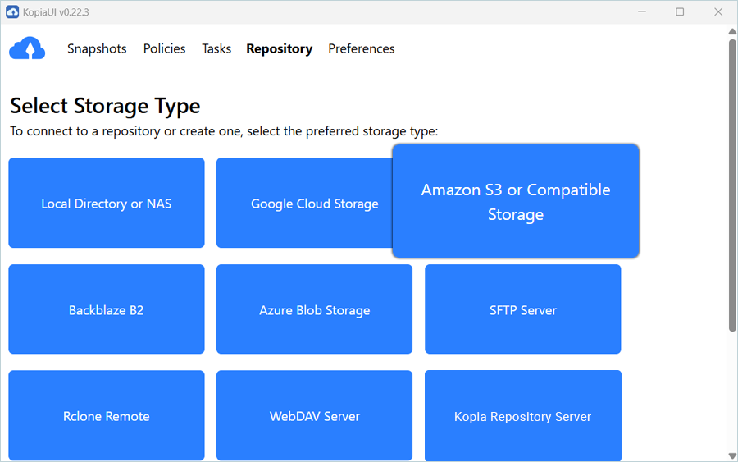The height and width of the screenshot is (462, 738).
Task: Maximize the KopiaUI window
Action: tap(680, 11)
